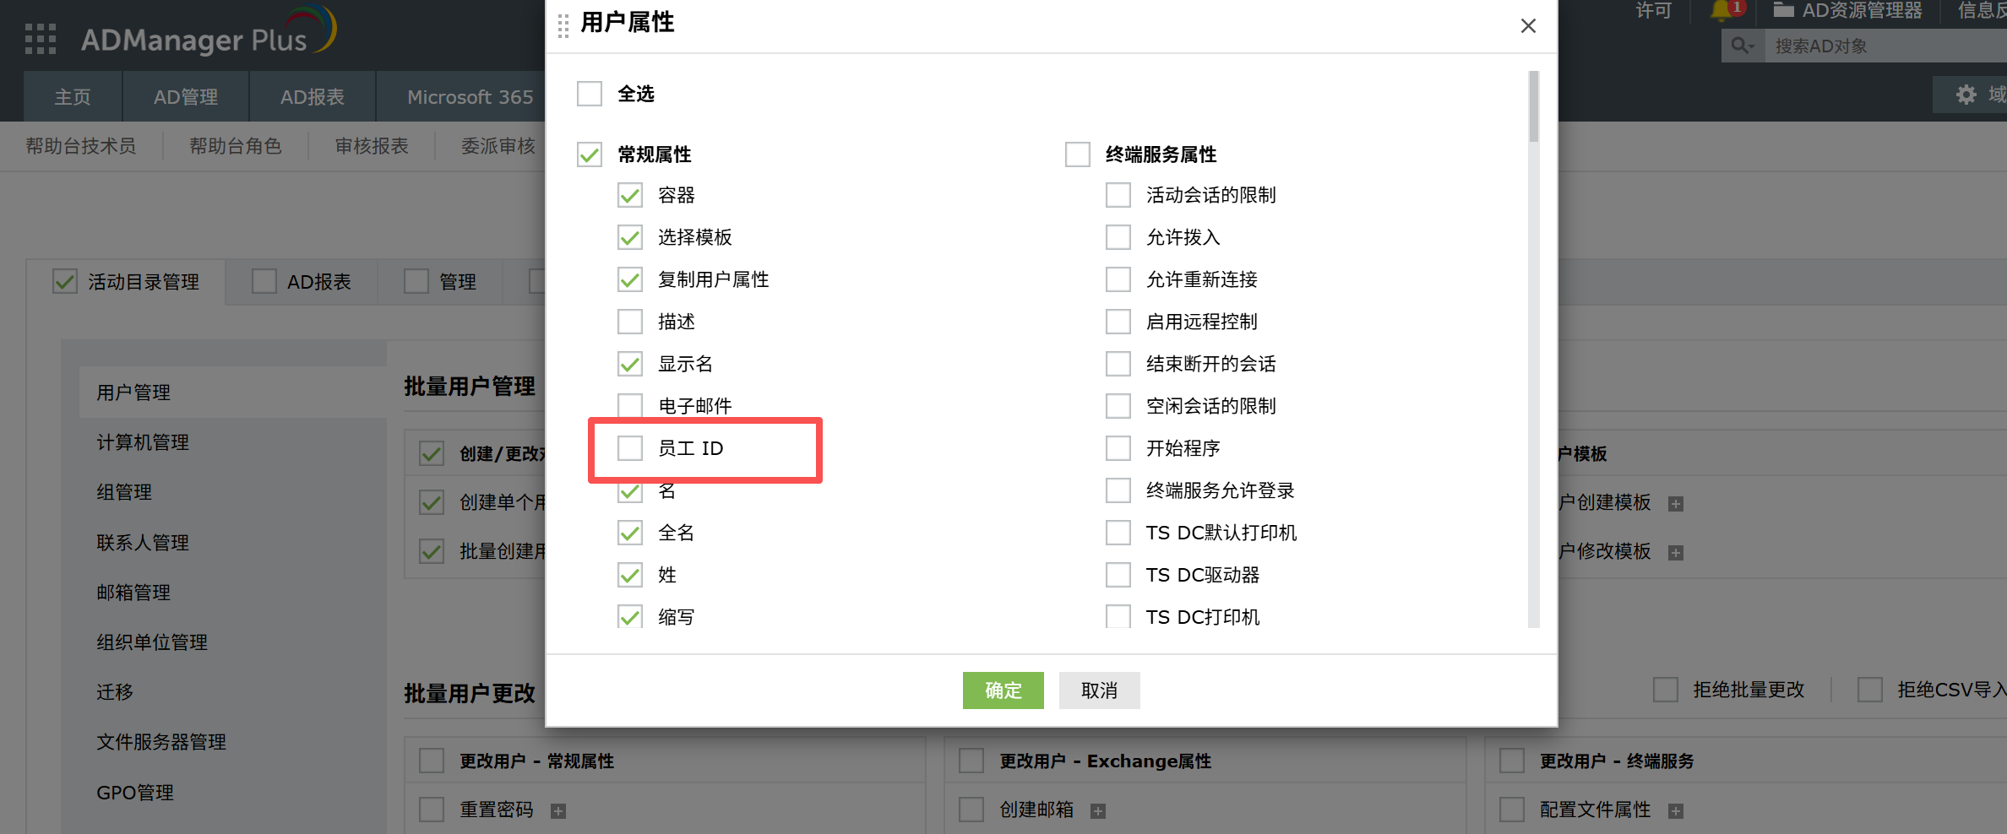Check the 全选 select-all checkbox
Image resolution: width=2007 pixels, height=834 pixels.
tap(590, 94)
